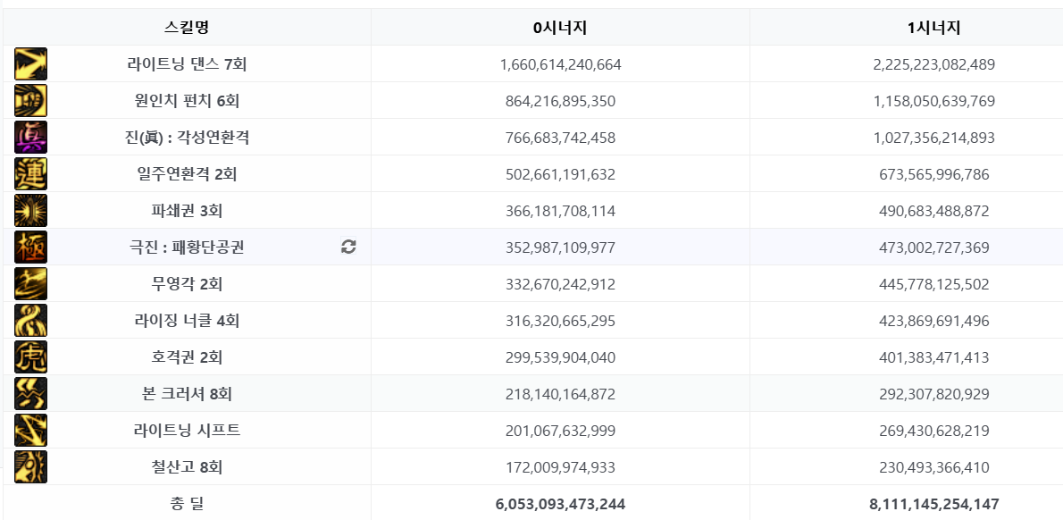Select the 라이징 너클 skill icon
This screenshot has width=1063, height=520.
(30, 321)
